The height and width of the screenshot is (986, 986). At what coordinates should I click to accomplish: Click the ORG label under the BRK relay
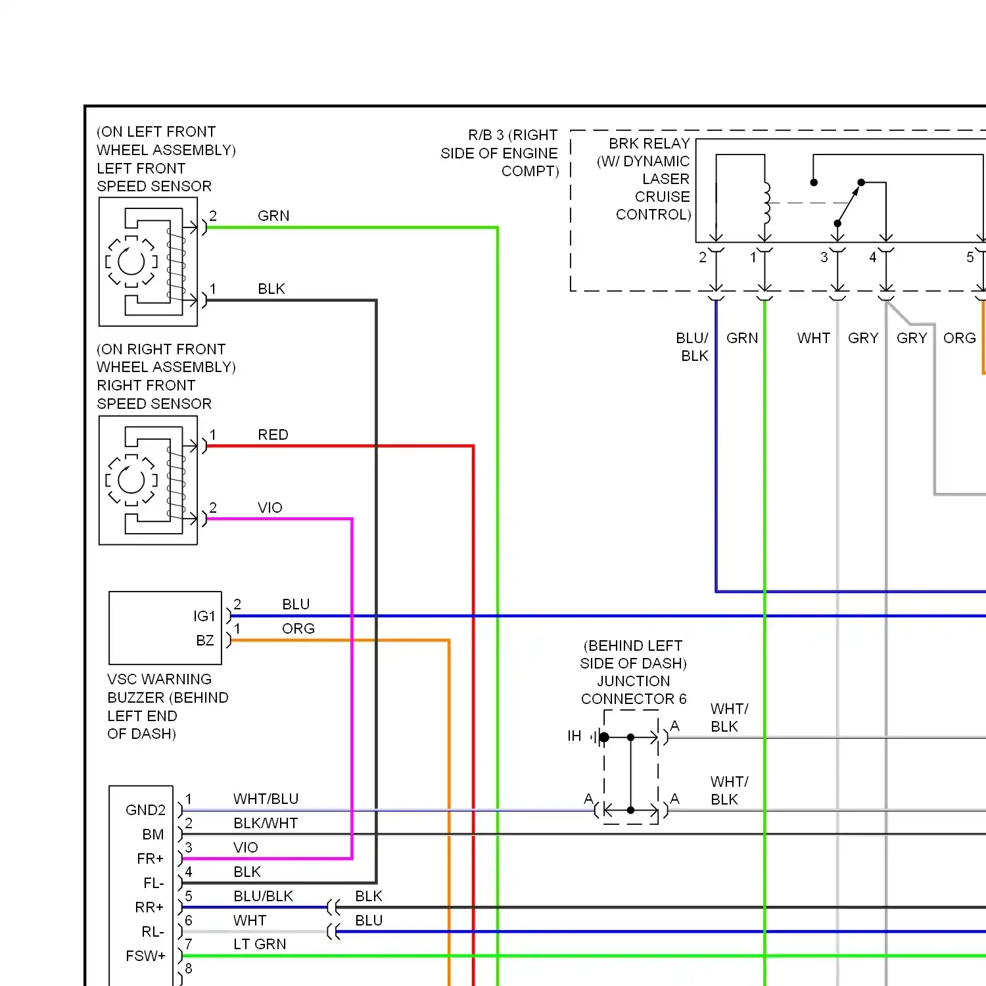960,338
